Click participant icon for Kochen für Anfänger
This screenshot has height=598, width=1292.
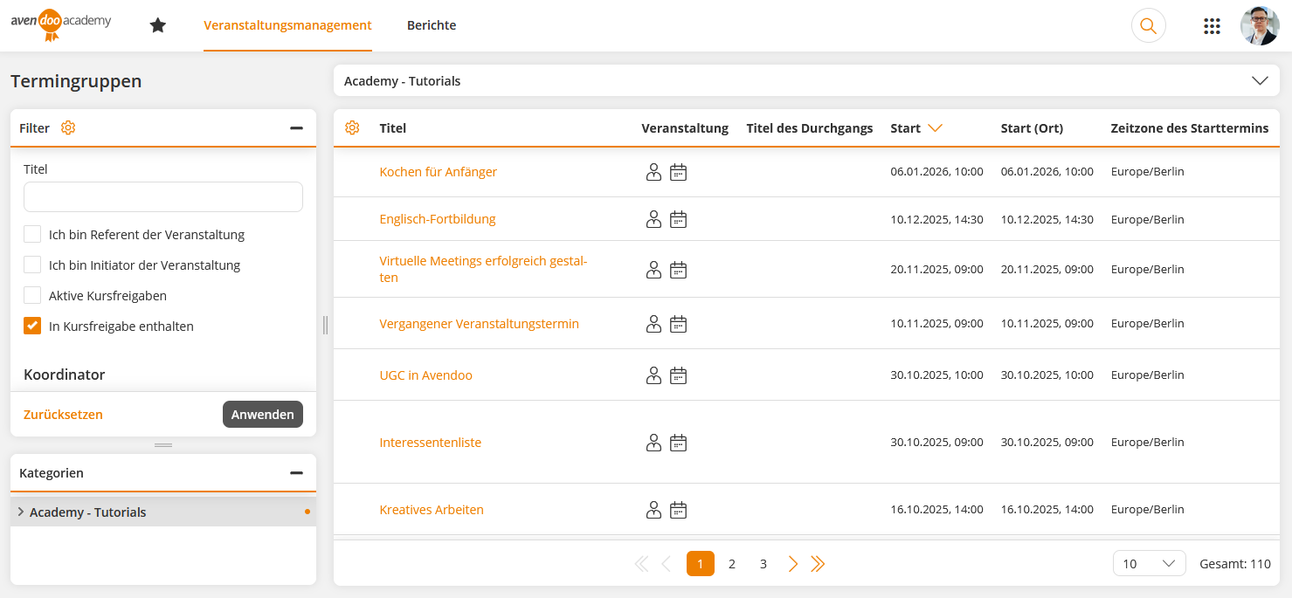coord(653,172)
